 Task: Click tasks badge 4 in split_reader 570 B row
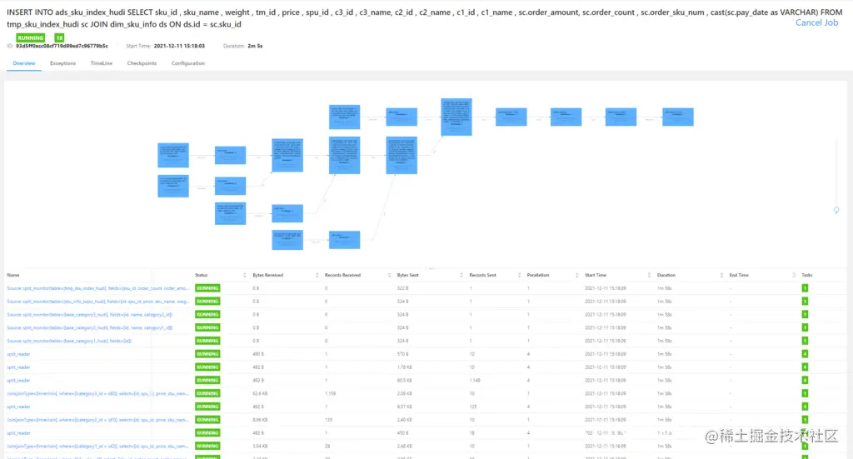[x=805, y=354]
